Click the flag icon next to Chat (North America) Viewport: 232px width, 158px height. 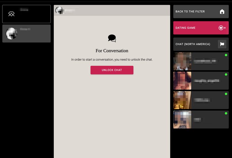coord(222,44)
